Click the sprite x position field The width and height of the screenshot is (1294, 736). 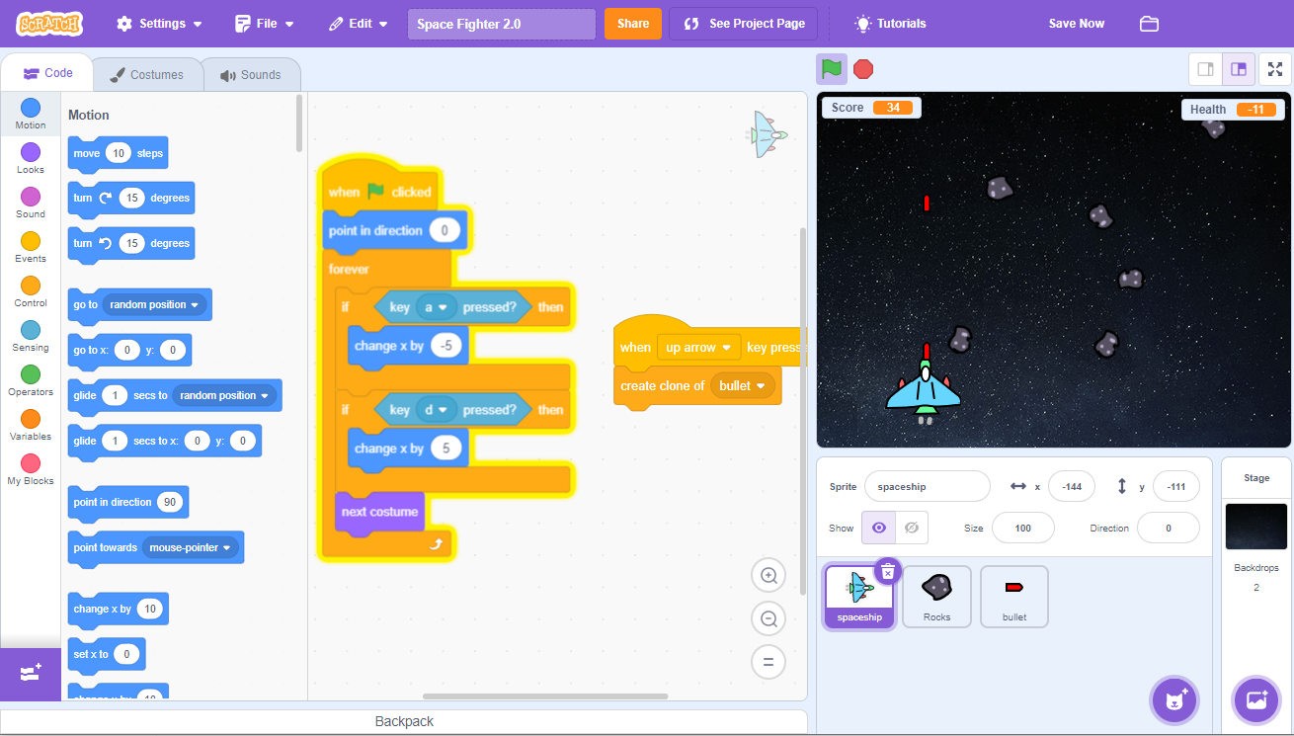(1072, 486)
